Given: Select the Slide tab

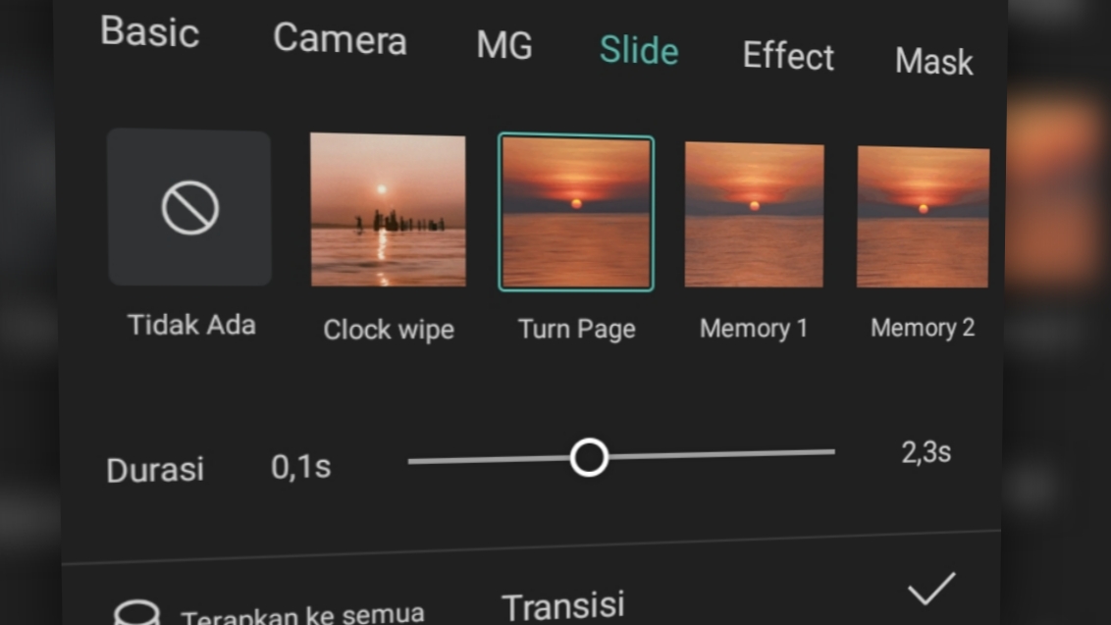Looking at the screenshot, I should click(x=639, y=50).
